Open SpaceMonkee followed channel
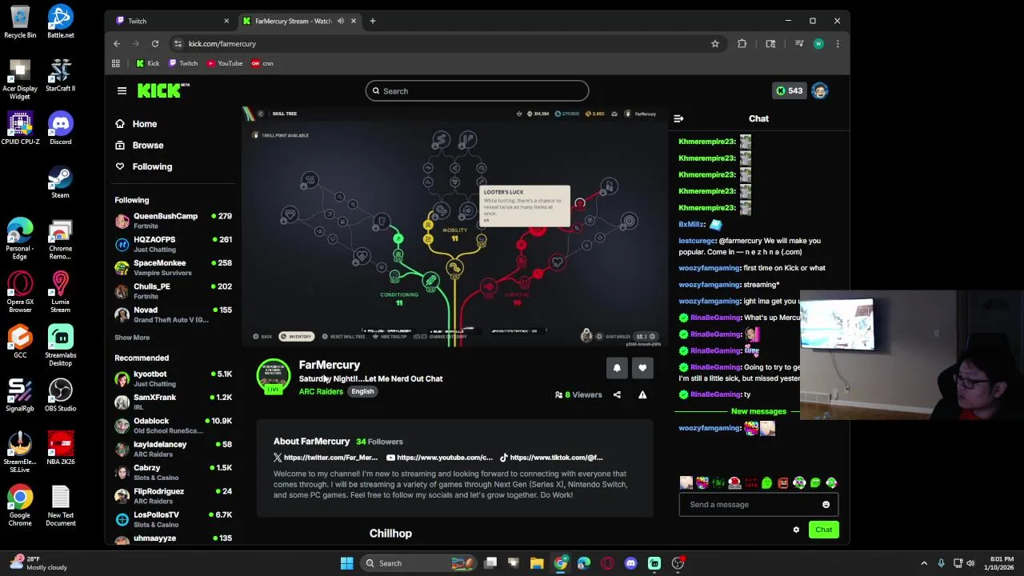 click(x=173, y=267)
